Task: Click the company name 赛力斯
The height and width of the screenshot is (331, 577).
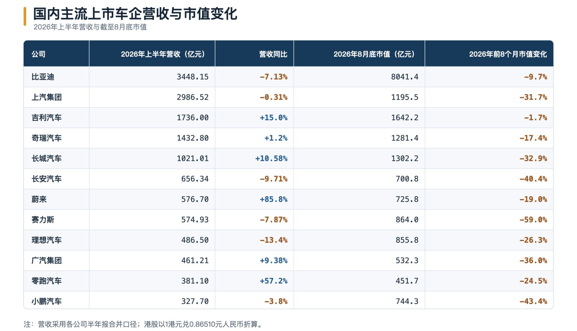Action: pos(43,219)
